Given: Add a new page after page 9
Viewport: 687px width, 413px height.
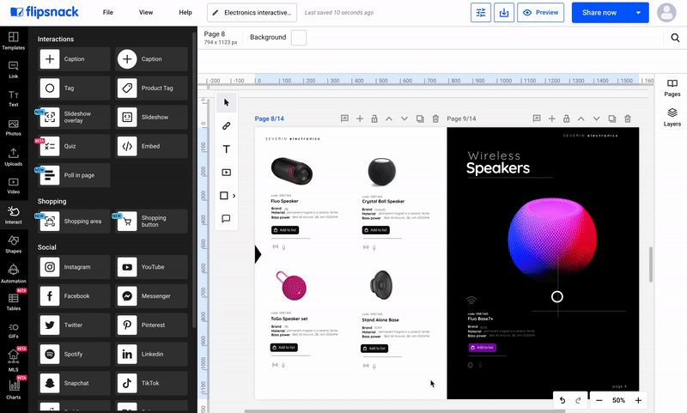Looking at the screenshot, I should pos(552,118).
